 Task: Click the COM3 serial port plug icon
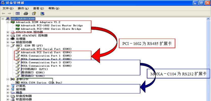[18, 49]
